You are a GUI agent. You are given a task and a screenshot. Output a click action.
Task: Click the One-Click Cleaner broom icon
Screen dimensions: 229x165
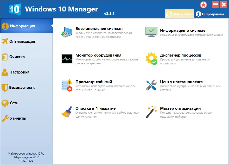coord(66,111)
